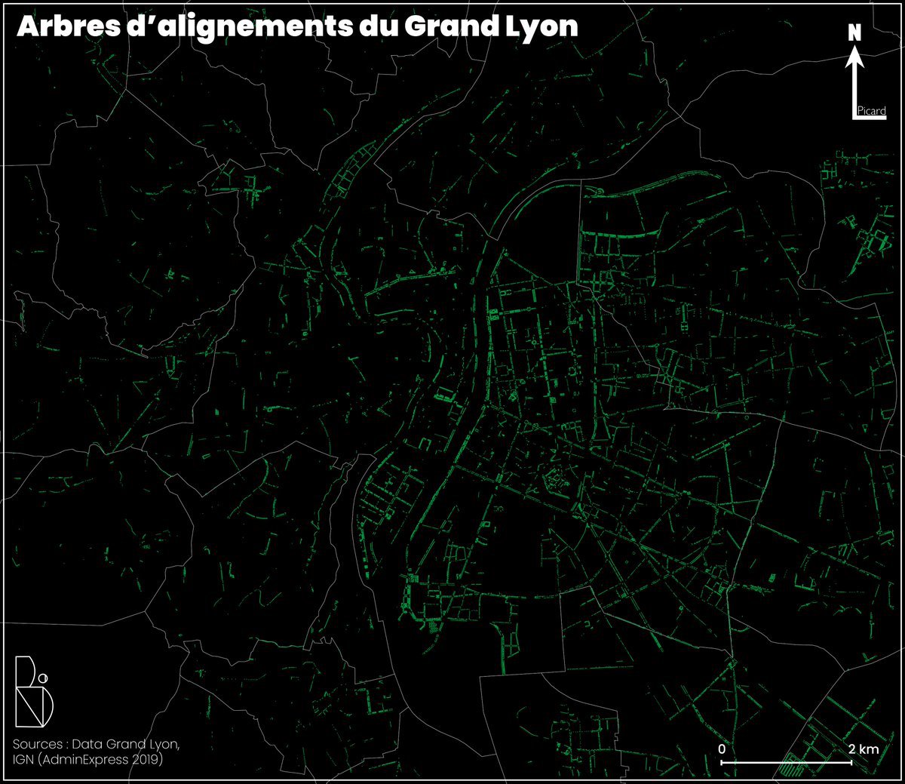
Task: Click the hatched green patch near scale bar
Action: tap(792, 768)
